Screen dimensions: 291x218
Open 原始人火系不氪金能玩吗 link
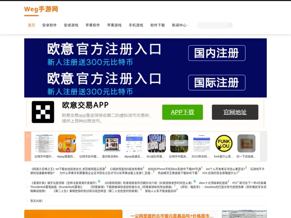click(x=160, y=191)
